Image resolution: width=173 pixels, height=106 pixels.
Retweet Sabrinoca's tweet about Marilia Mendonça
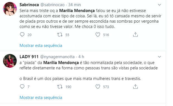(60, 35)
